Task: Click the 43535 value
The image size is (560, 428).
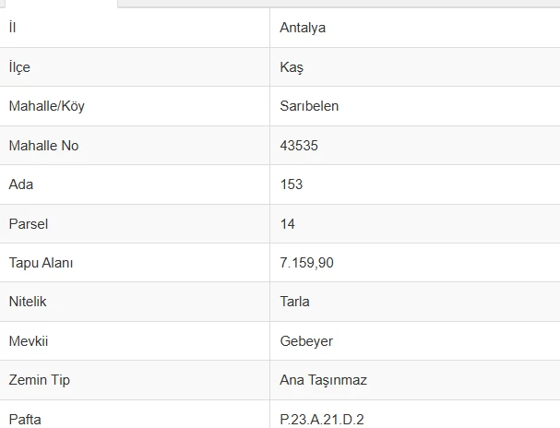Action: (x=299, y=146)
